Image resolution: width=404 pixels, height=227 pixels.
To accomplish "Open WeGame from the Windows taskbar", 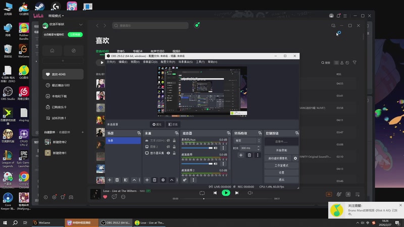I will pyautogui.click(x=47, y=223).
